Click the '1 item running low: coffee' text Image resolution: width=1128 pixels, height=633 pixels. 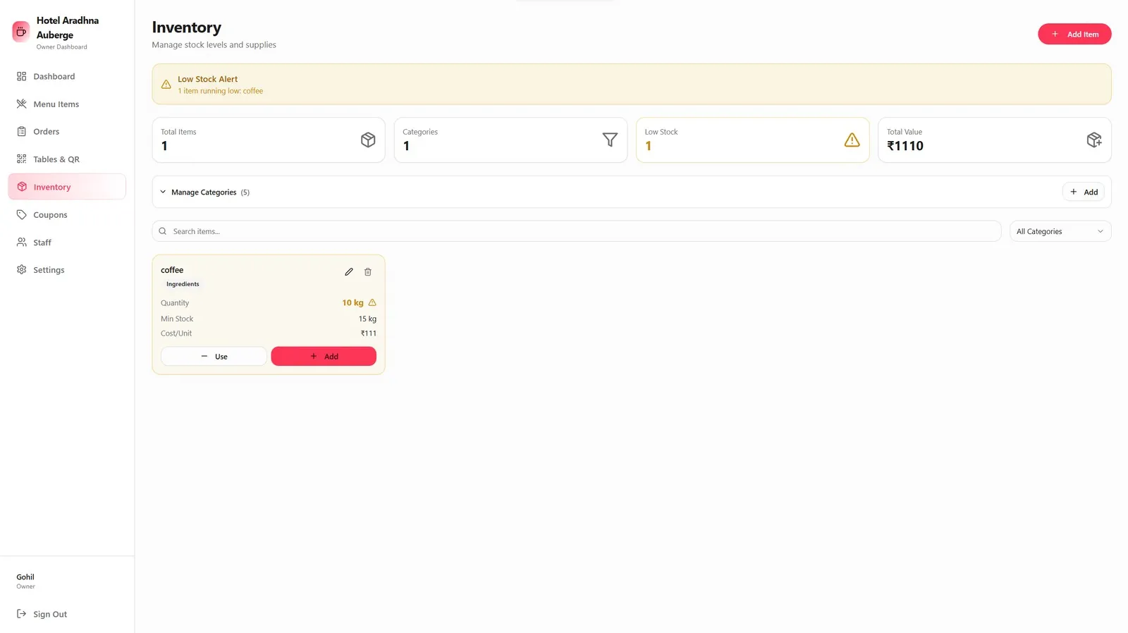(x=220, y=91)
